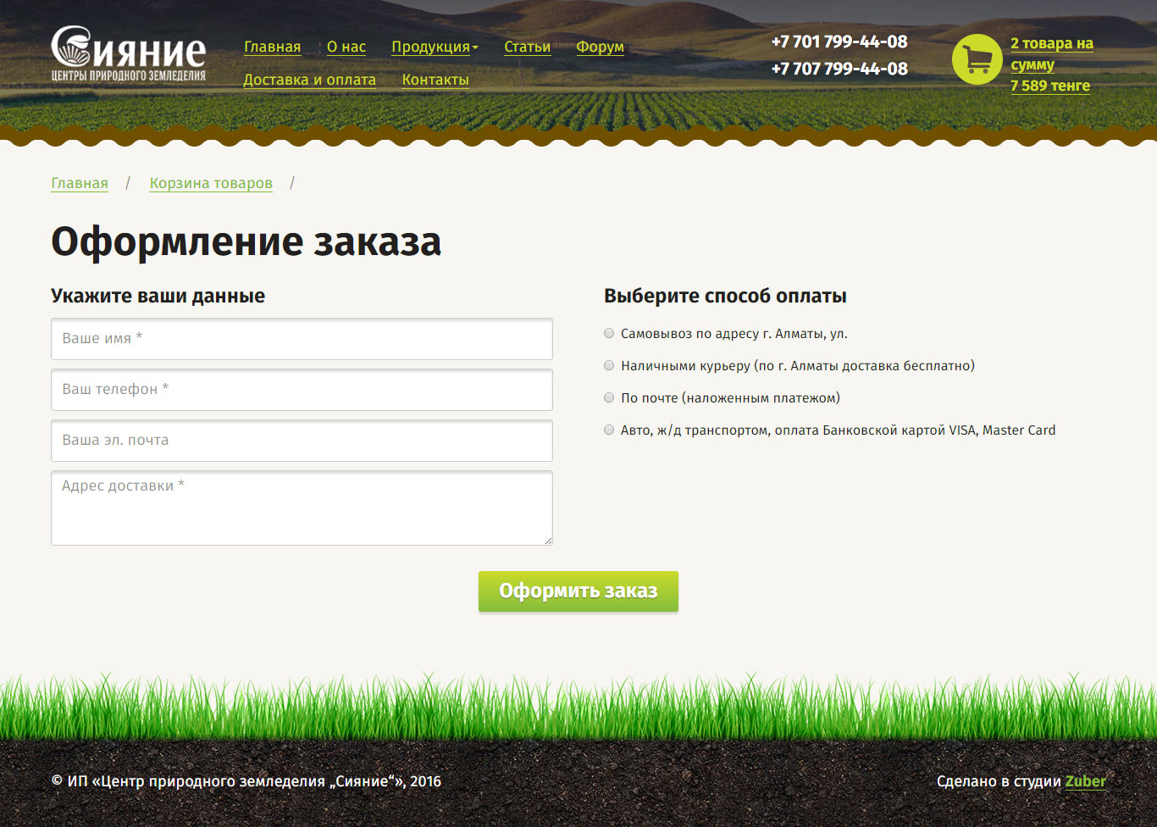Click the shopping cart icon
1157x827 pixels.
(977, 59)
